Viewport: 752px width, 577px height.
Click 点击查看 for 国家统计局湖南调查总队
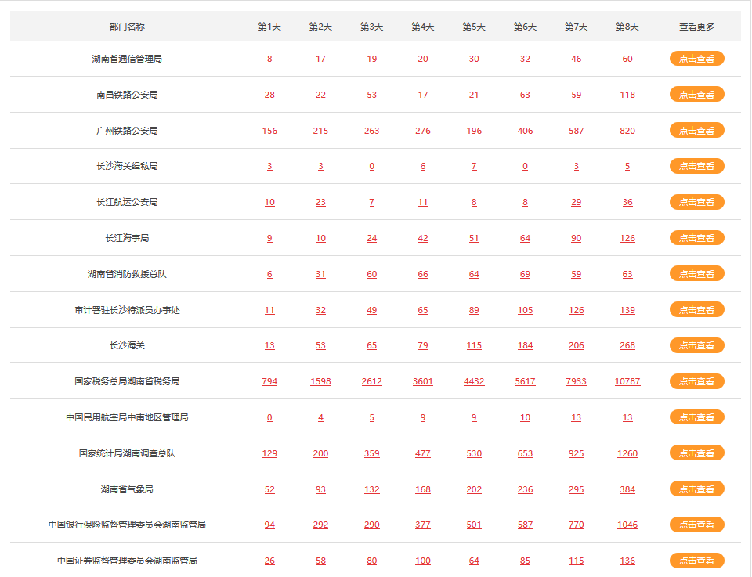click(696, 453)
